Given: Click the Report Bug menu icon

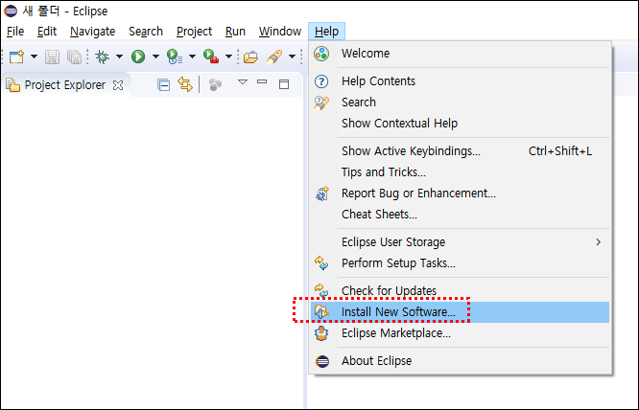Looking at the screenshot, I should point(322,194).
